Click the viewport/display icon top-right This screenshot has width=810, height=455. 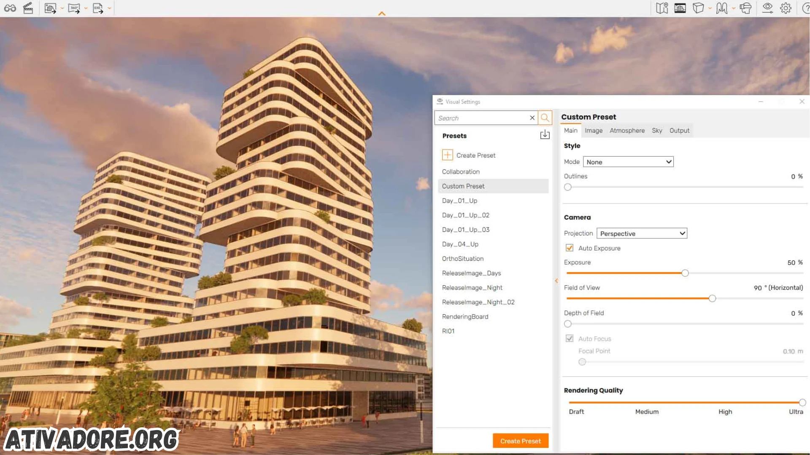(680, 8)
